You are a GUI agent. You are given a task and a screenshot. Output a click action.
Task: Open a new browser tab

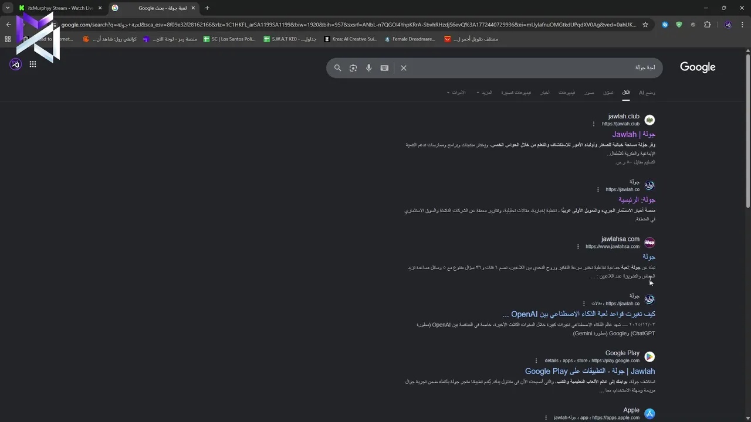(207, 8)
